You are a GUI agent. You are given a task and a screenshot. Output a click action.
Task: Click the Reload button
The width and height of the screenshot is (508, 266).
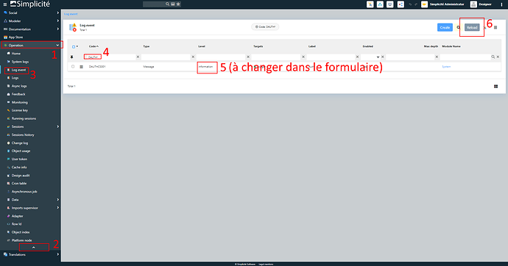click(x=472, y=27)
